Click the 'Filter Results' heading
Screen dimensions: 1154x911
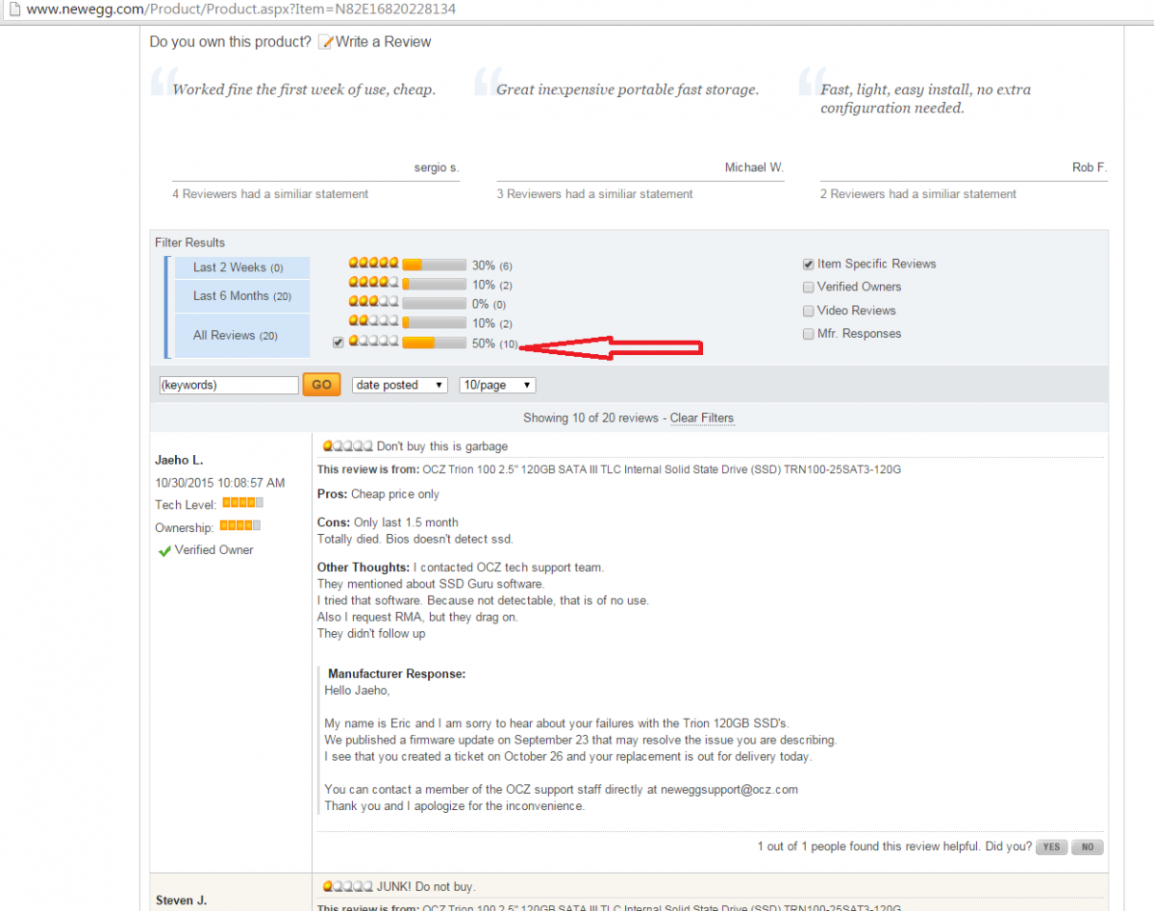pos(189,242)
